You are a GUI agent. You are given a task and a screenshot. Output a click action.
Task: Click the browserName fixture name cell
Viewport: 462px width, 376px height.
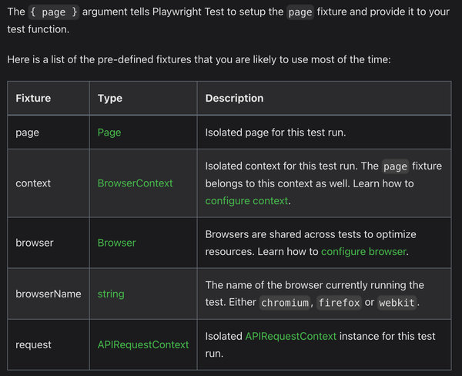point(49,294)
